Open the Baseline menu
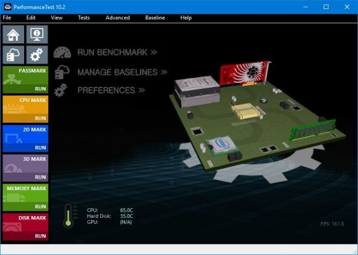Viewport: 358px width, 255px height. (155, 18)
